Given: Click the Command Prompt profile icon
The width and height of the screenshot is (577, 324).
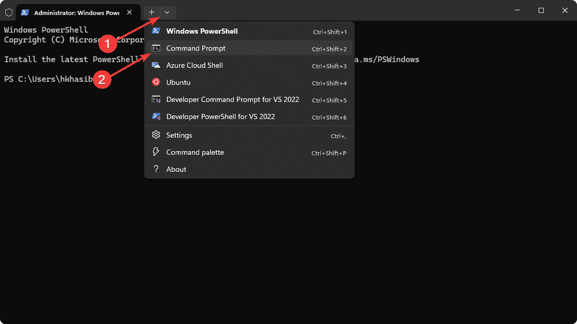Looking at the screenshot, I should (156, 48).
